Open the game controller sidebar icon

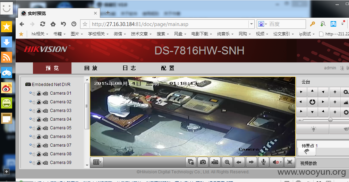click(7, 72)
